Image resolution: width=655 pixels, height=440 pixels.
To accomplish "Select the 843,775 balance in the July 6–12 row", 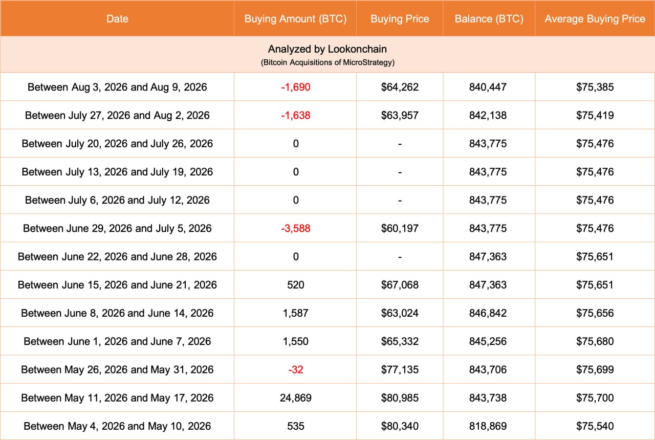I will 488,200.
